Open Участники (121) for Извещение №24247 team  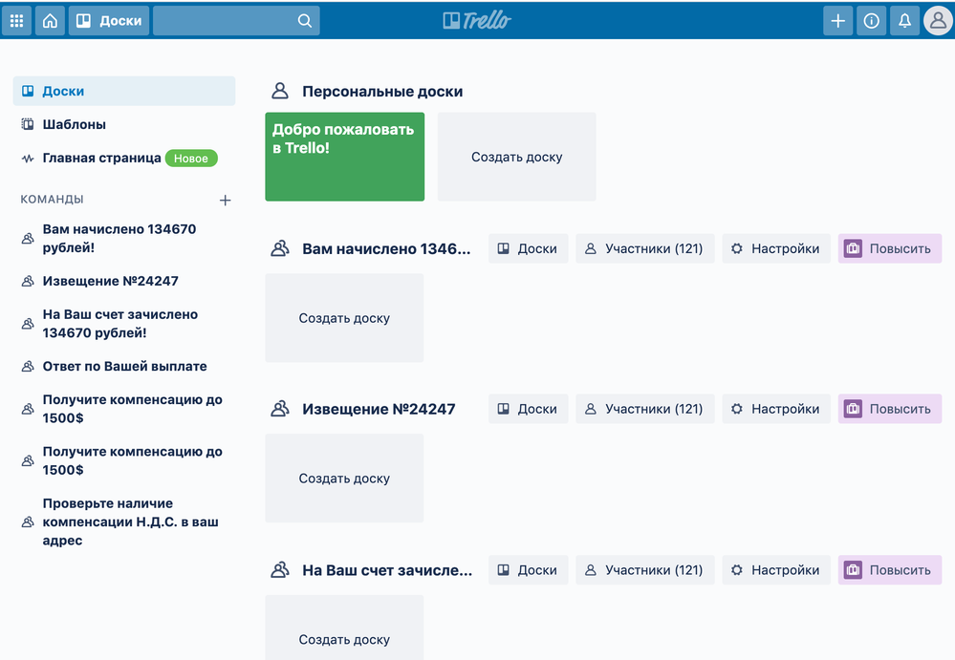click(645, 409)
